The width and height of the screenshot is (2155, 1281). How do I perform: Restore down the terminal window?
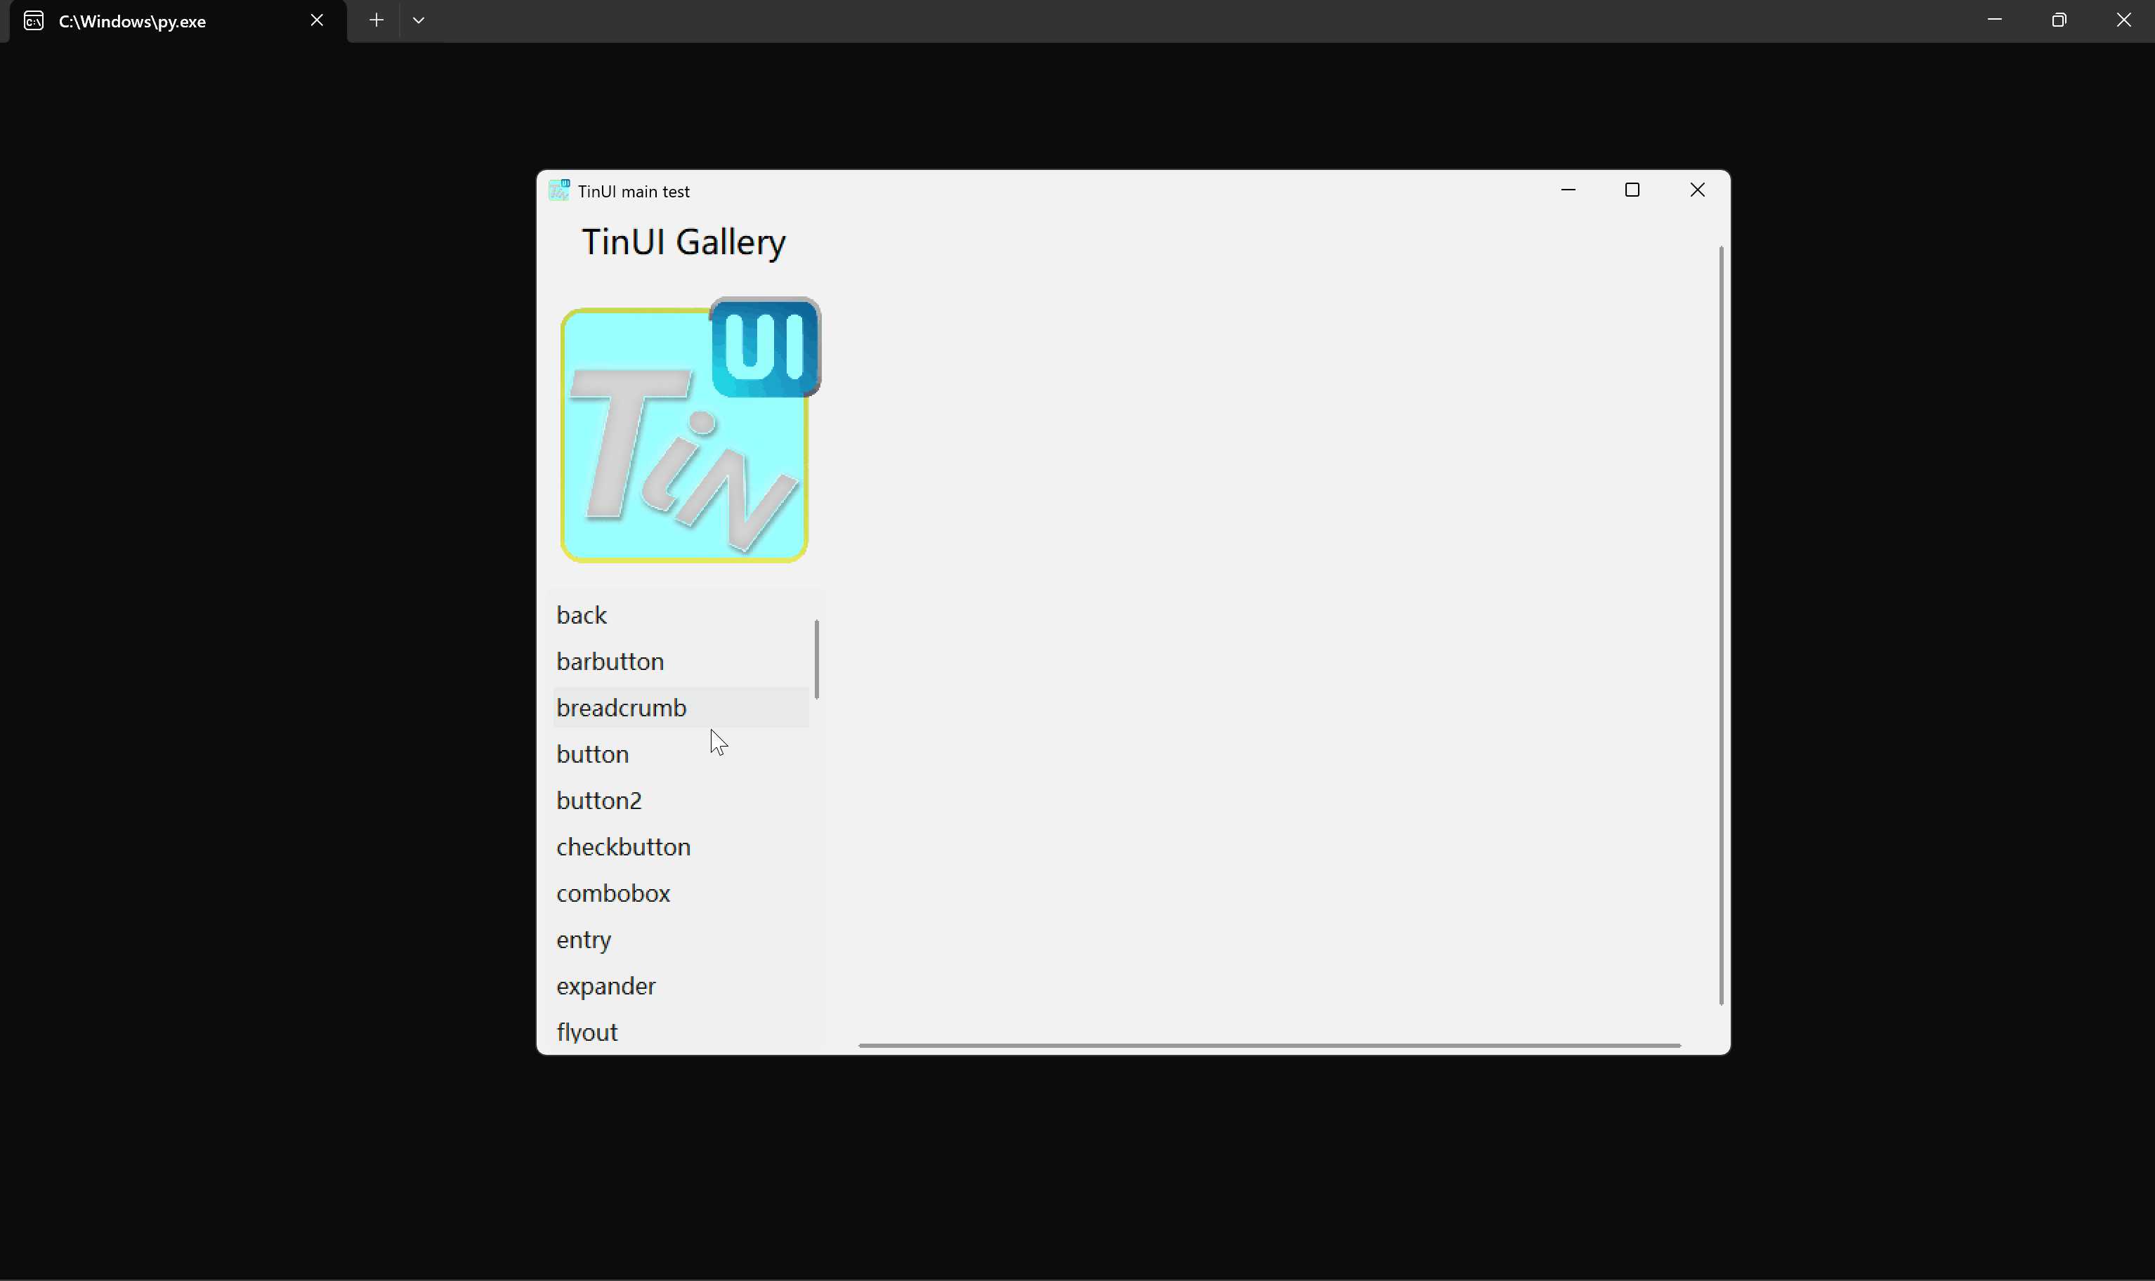coord(2058,20)
